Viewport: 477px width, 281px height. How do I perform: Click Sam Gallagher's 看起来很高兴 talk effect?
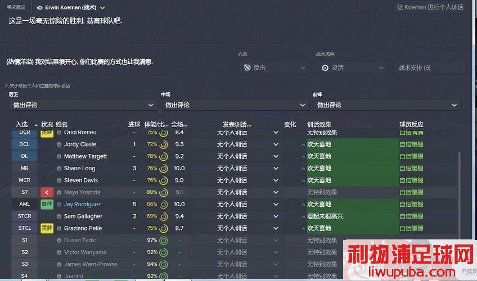click(x=325, y=216)
